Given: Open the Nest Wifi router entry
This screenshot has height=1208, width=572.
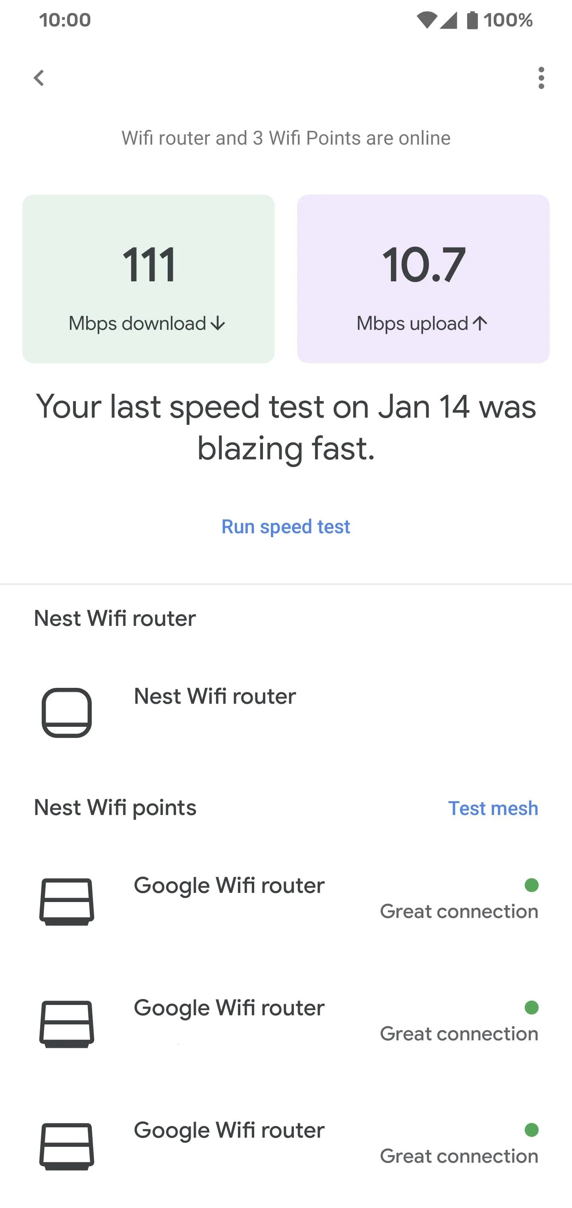Looking at the screenshot, I should pyautogui.click(x=286, y=712).
